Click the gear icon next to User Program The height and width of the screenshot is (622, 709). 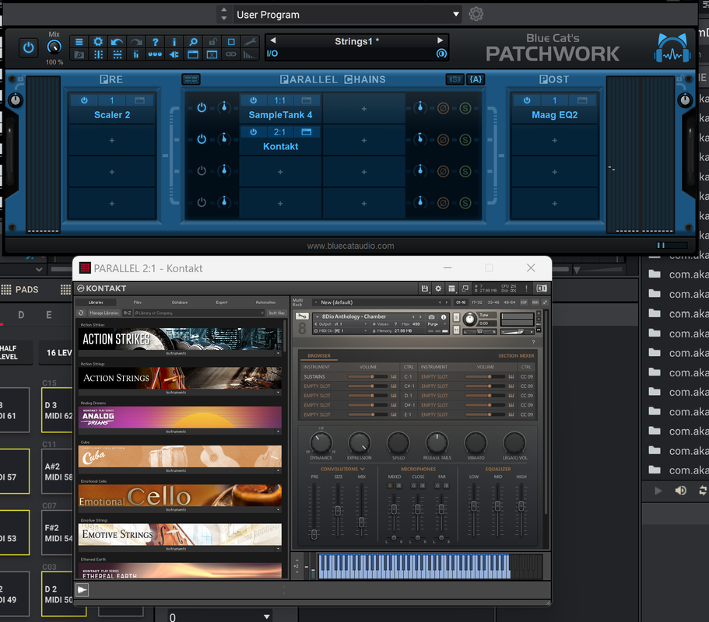coord(476,14)
